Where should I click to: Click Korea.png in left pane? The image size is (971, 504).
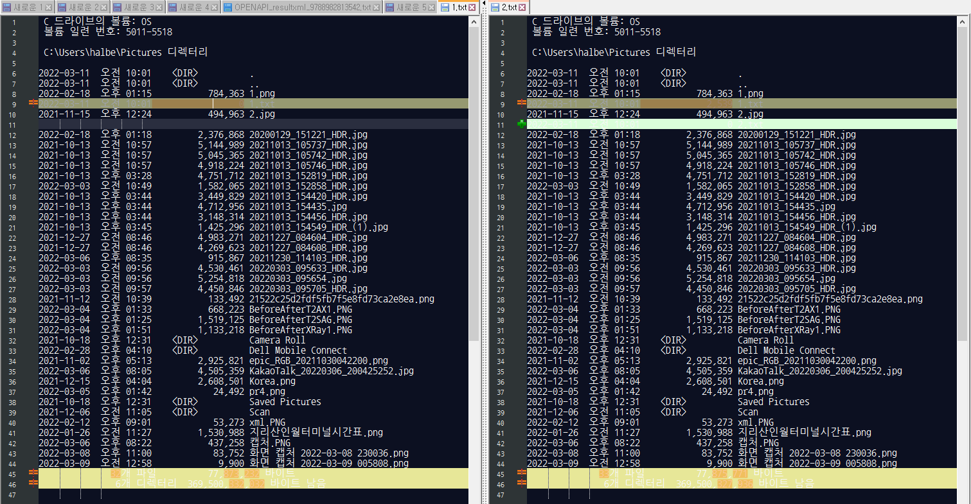[x=272, y=381]
